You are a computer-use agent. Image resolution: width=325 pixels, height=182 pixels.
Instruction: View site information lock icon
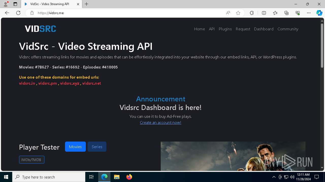(32, 13)
